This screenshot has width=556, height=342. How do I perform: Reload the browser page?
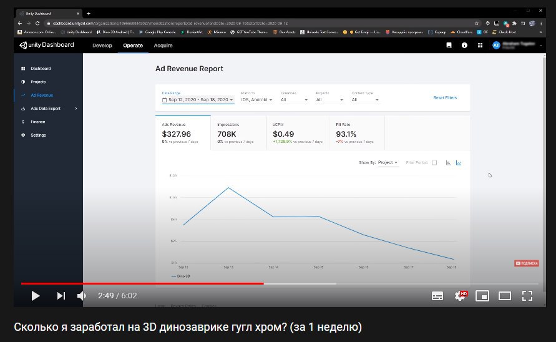click(x=37, y=23)
